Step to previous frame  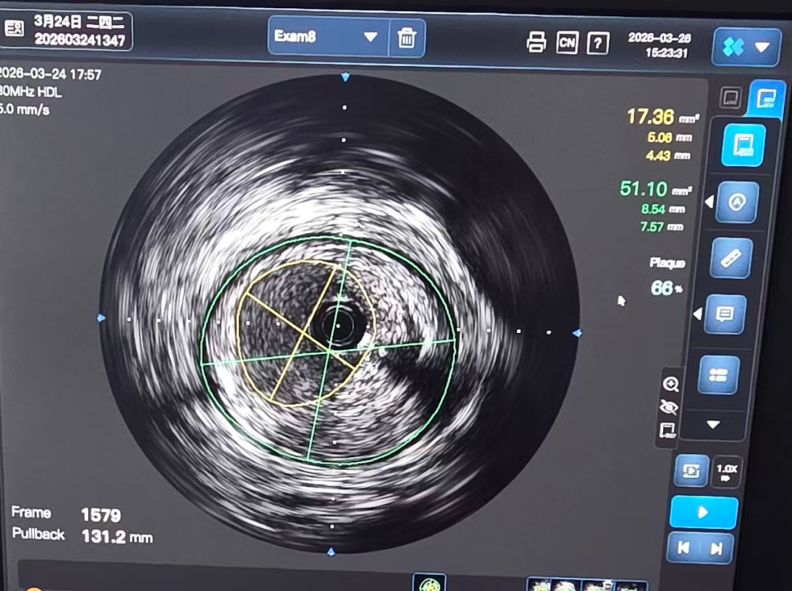point(683,548)
